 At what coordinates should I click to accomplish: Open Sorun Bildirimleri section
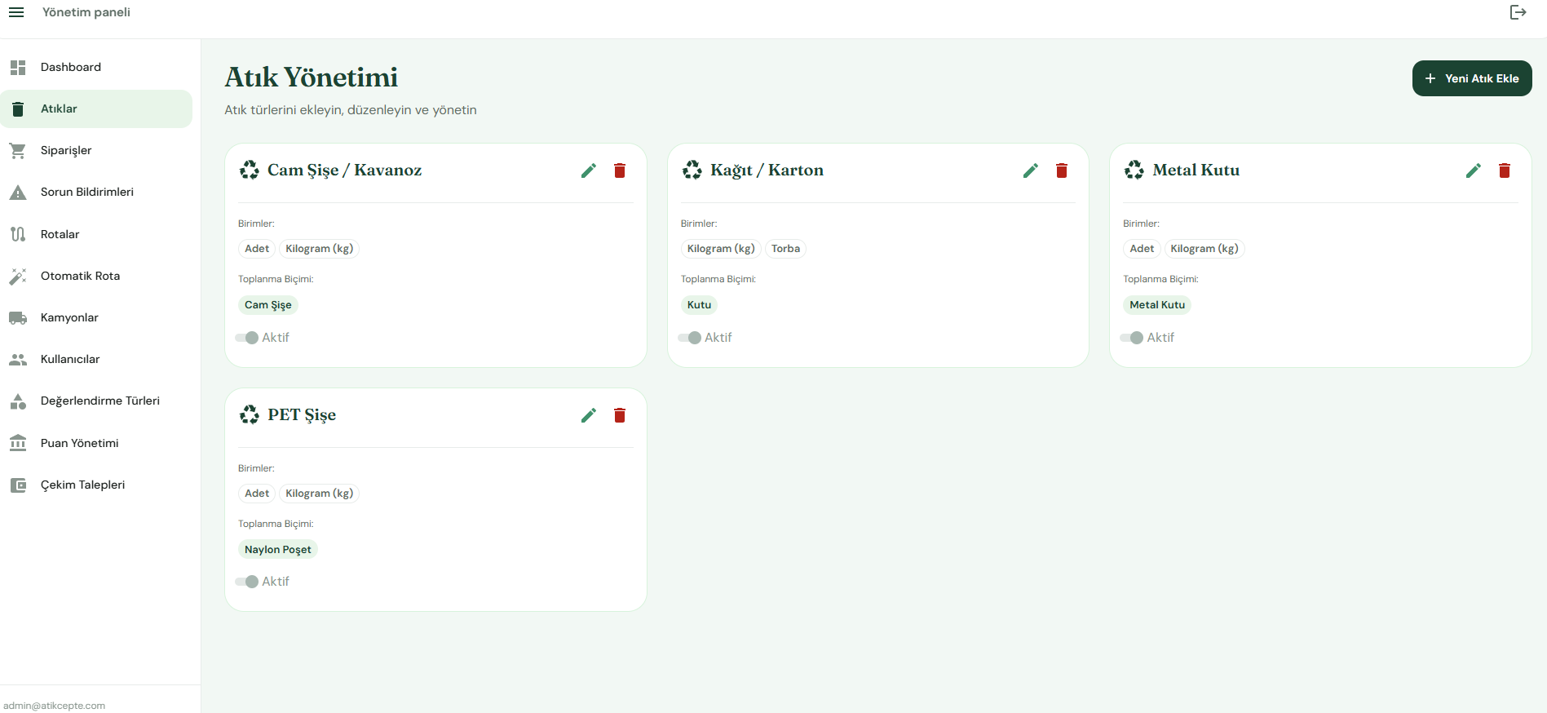(x=96, y=192)
